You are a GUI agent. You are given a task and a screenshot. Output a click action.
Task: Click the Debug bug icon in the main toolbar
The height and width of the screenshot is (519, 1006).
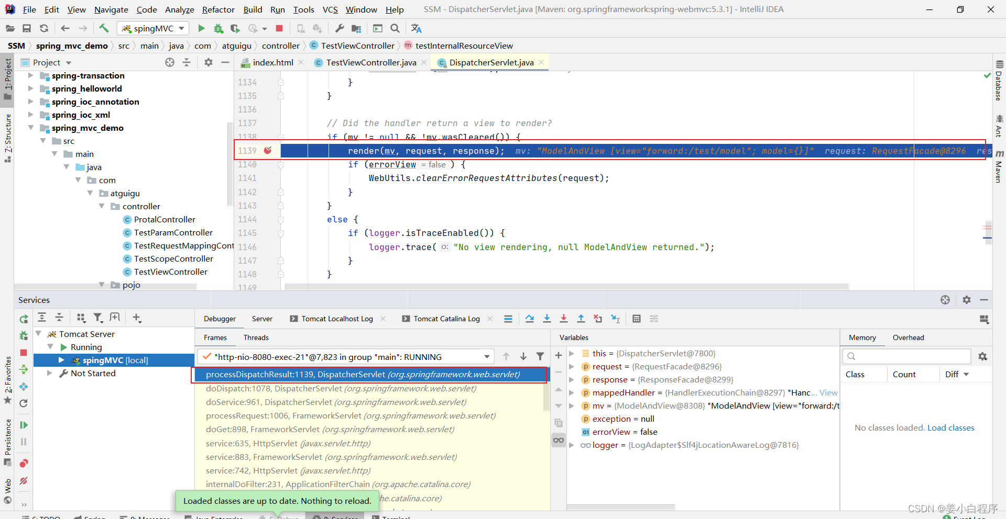pos(218,28)
